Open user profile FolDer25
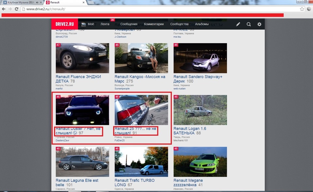The width and height of the screenshot is (313, 192). click(x=120, y=140)
